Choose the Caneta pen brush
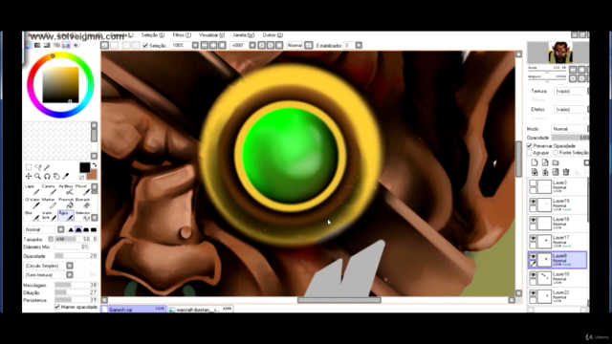 pos(49,190)
